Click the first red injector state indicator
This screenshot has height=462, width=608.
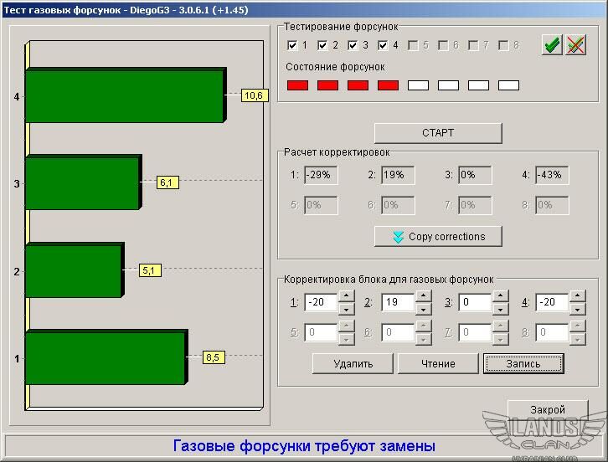pos(297,85)
